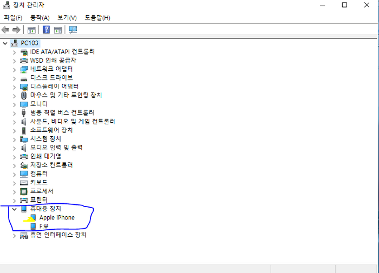Select the 시스템 장치 label
Image resolution: width=379 pixels, height=273 pixels.
click(45, 139)
